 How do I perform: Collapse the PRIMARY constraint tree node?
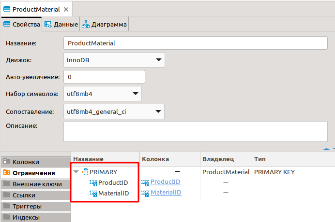pyautogui.click(x=76, y=172)
